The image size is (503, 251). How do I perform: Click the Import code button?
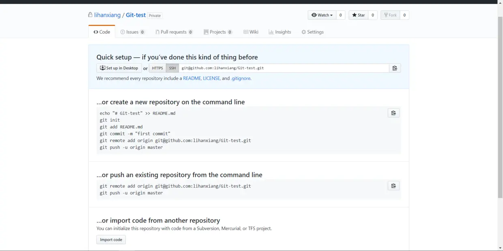coord(111,240)
